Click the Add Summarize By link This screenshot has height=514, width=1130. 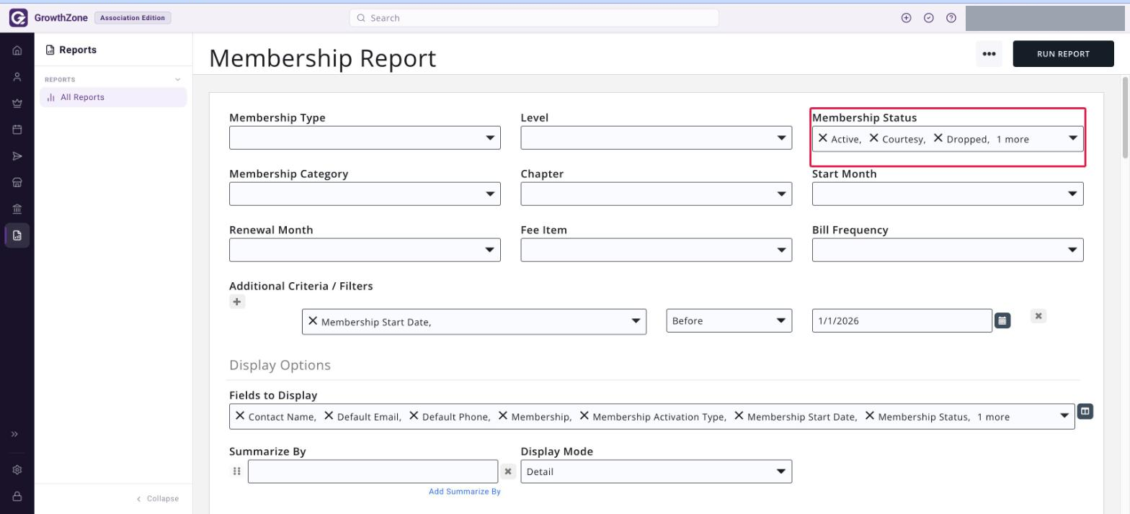tap(464, 491)
